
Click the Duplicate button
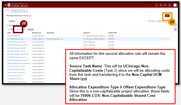click(30, 29)
